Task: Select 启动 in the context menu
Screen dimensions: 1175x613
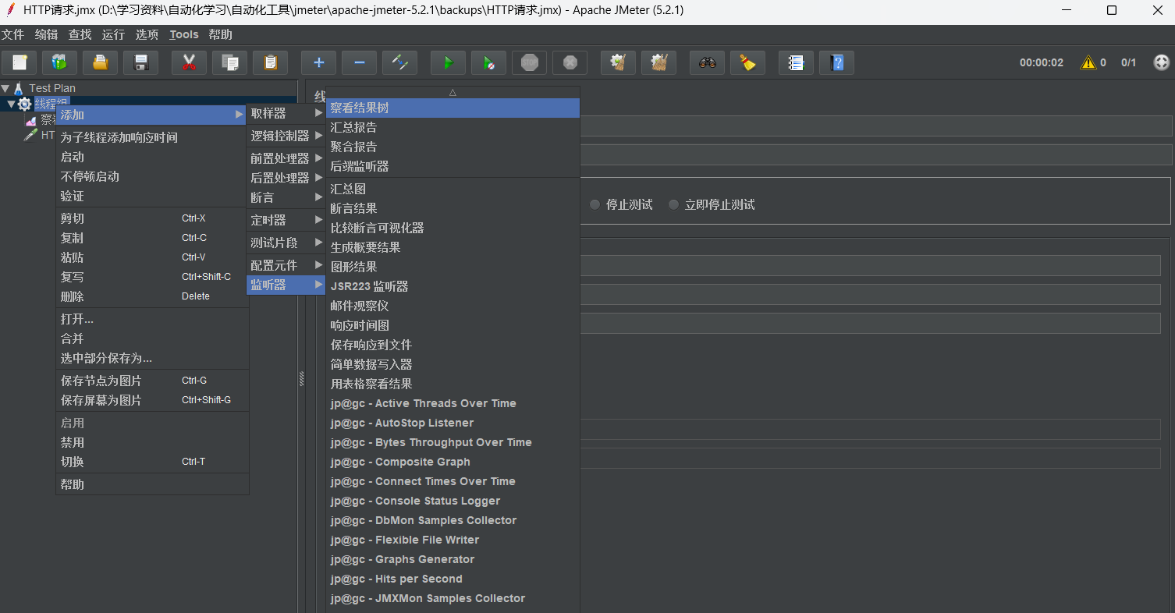Action: coord(152,157)
